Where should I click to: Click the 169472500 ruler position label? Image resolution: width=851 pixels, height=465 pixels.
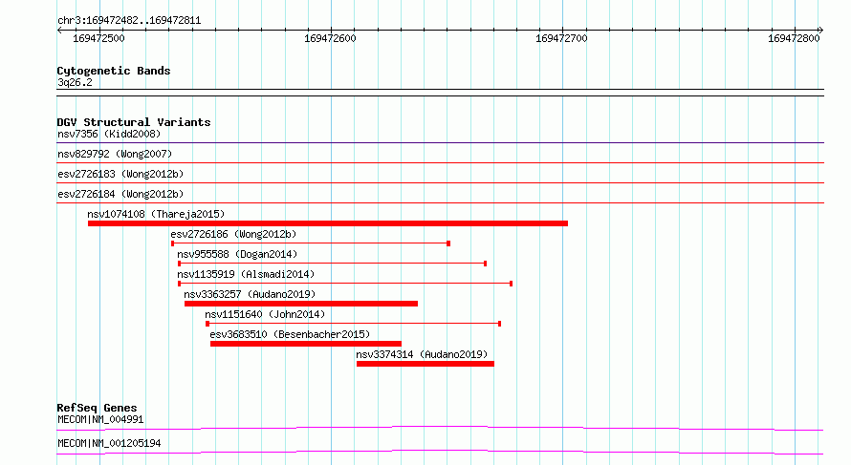pos(98,38)
